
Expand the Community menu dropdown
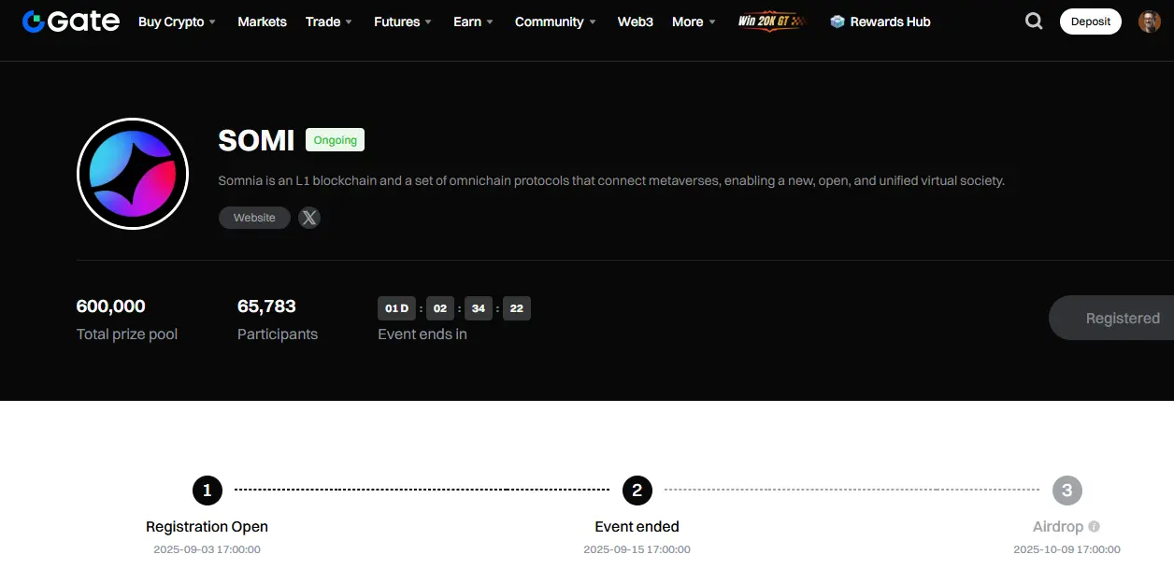(x=555, y=21)
